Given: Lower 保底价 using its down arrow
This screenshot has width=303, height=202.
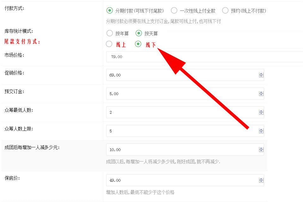Looking at the screenshot, I should tap(261, 182).
